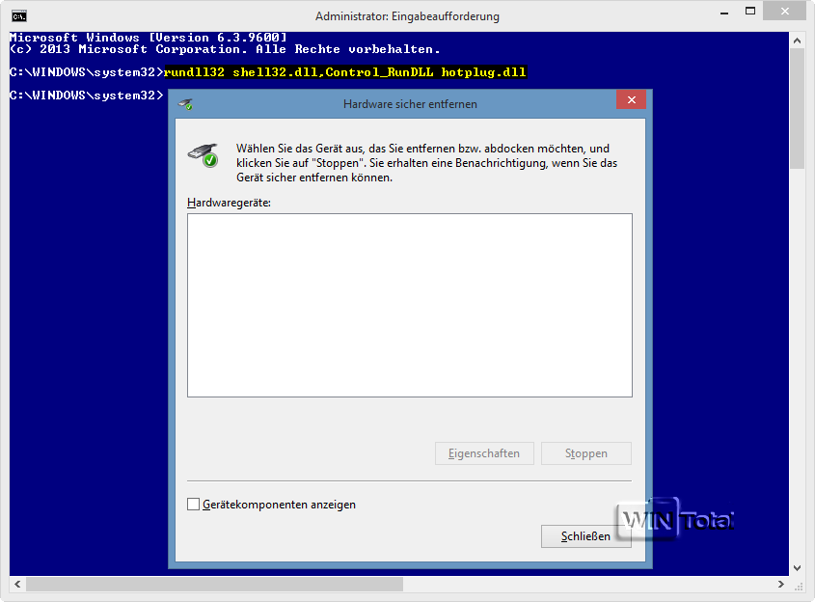Click the Hardware sicher entfernen title text

tap(410, 104)
